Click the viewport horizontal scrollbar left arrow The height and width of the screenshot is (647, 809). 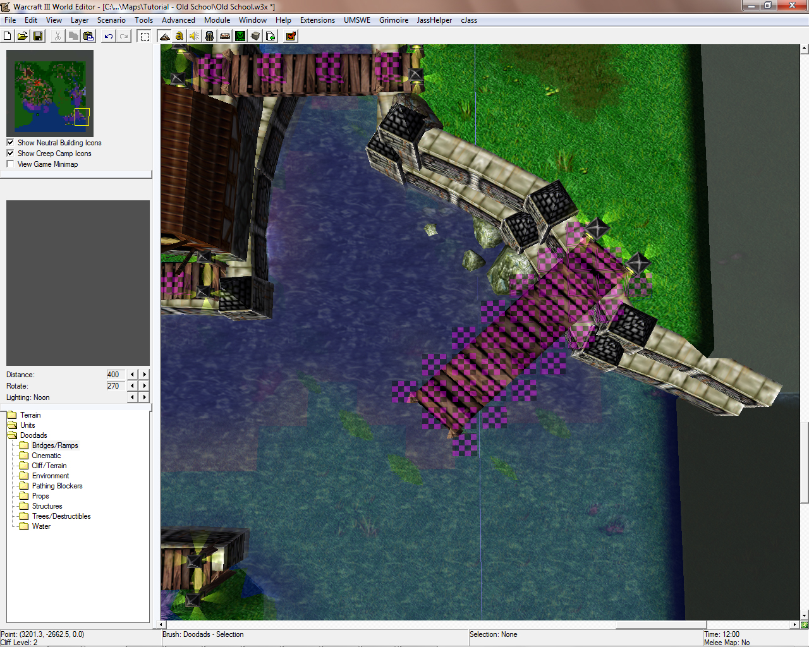coord(162,625)
